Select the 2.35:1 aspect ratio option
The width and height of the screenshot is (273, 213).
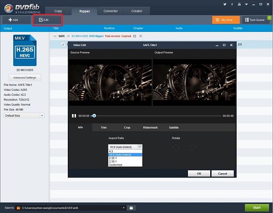click(125, 158)
